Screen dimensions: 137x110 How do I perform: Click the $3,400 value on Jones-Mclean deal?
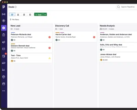[105, 60]
